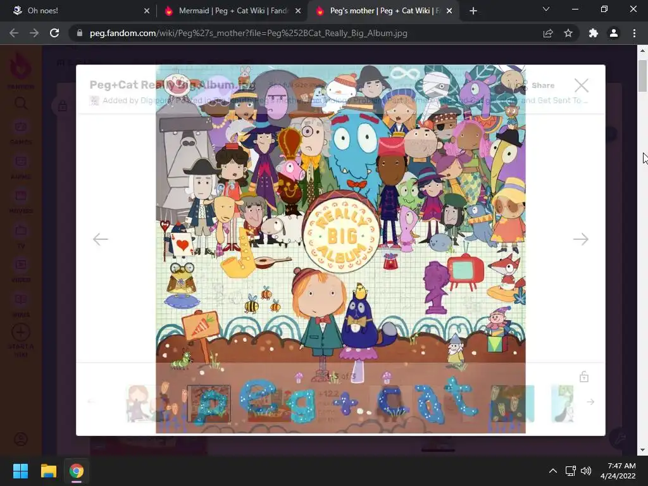The width and height of the screenshot is (648, 486).
Task: Go back to the previous page
Action: pos(14,33)
